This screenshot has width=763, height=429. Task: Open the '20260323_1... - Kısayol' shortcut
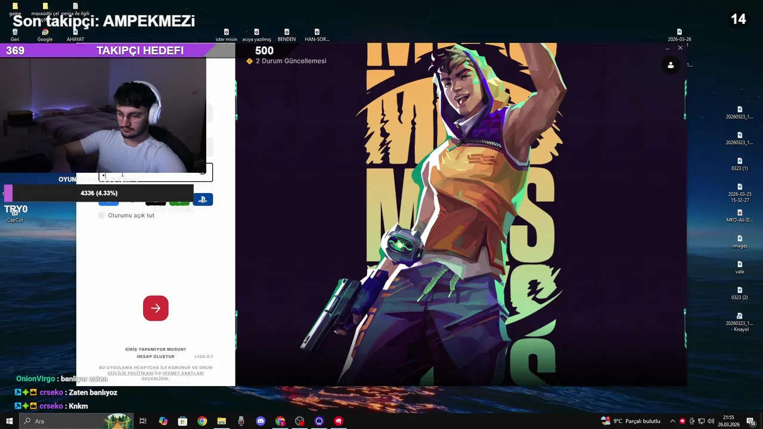pos(740,322)
